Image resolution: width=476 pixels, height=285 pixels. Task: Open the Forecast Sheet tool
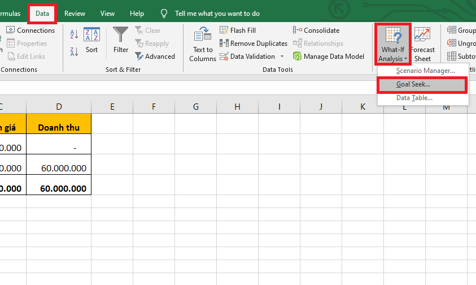coord(422,45)
